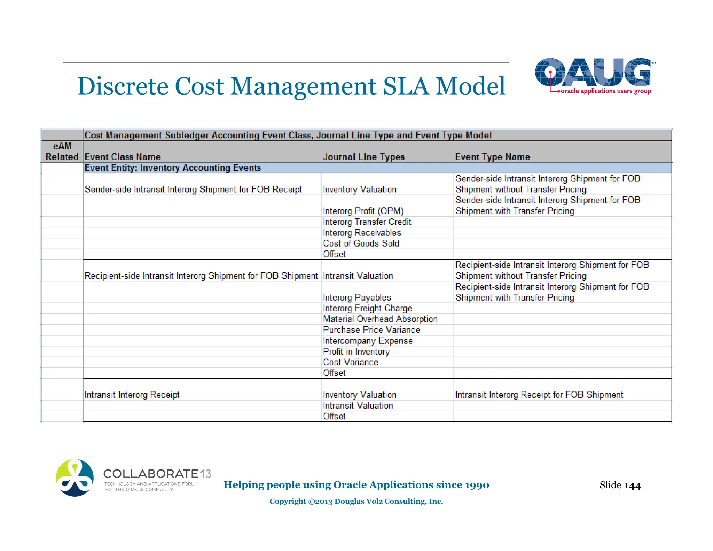This screenshot has width=713, height=551.
Task: Select the 'Event Entity: Inventory Accounting Events' row
Action: (x=377, y=168)
